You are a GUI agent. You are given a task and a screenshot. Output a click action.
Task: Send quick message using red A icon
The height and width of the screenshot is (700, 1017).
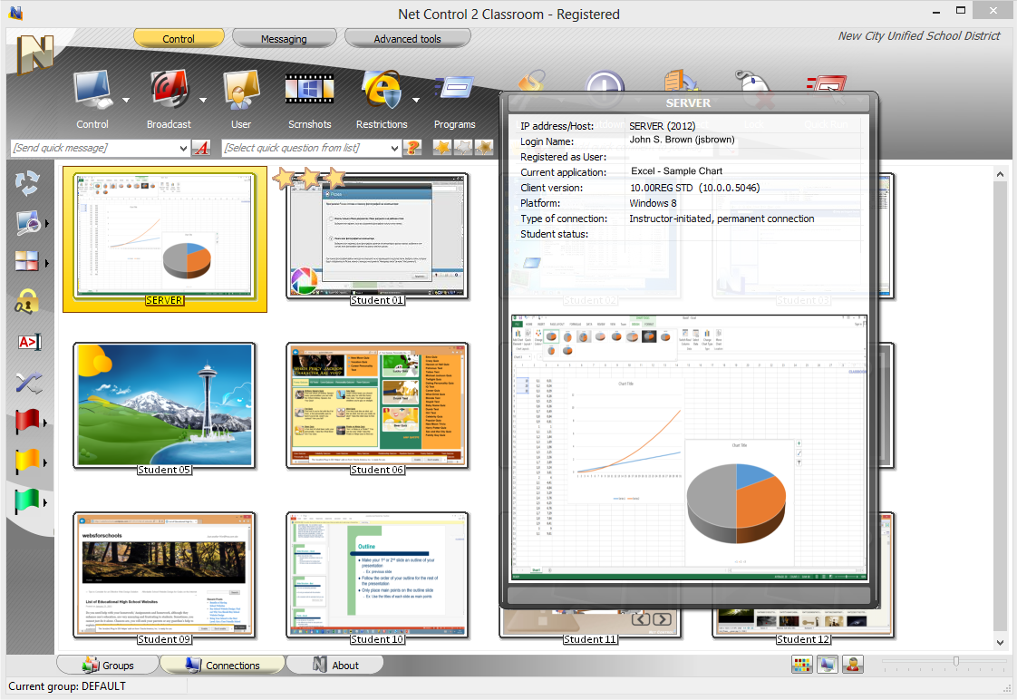pyautogui.click(x=201, y=148)
